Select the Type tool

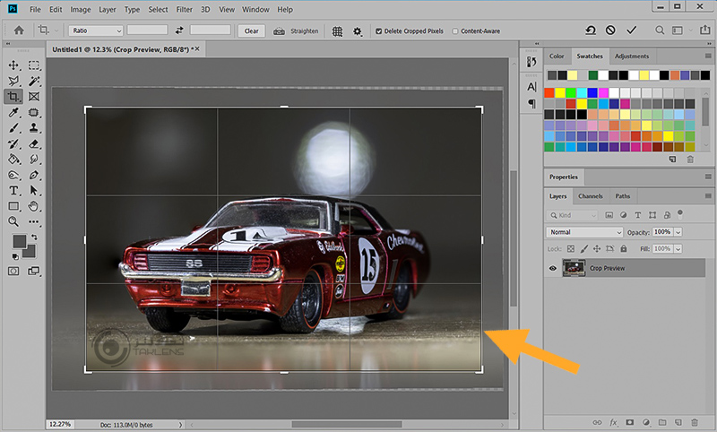[14, 190]
